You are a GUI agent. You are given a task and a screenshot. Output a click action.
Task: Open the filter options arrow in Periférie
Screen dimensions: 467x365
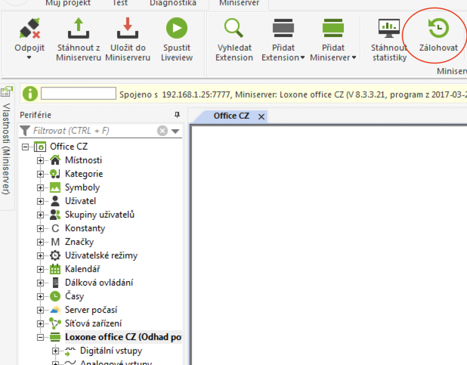(175, 130)
